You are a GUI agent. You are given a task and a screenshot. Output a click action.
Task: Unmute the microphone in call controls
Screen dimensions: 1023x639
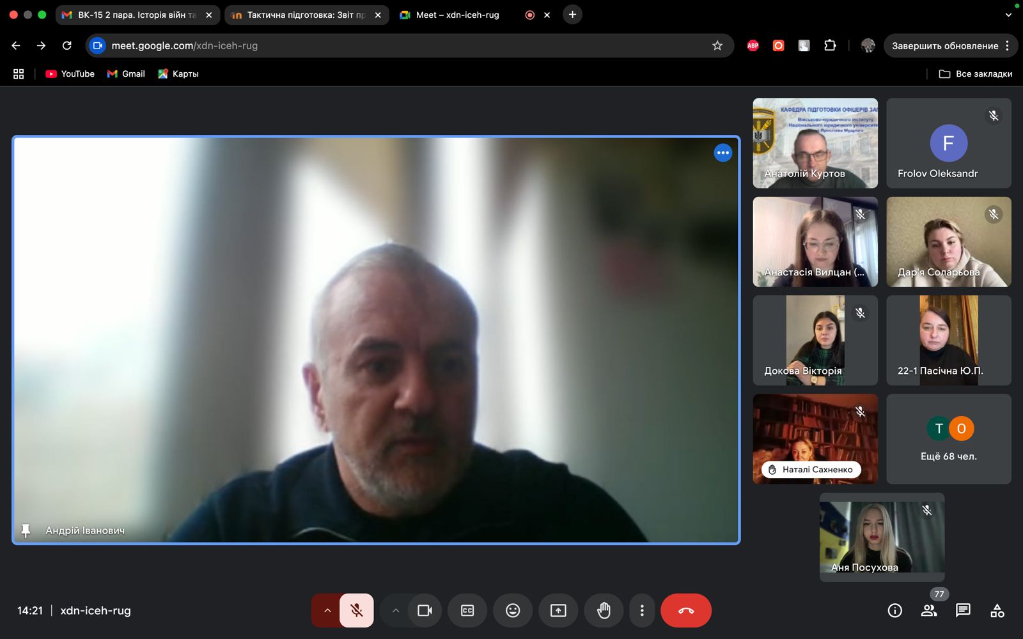(x=357, y=610)
